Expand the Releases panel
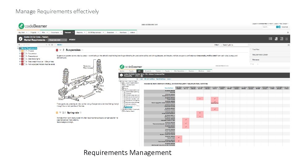Screen dimensions: 297x167 pyautogui.click(x=270, y=60)
